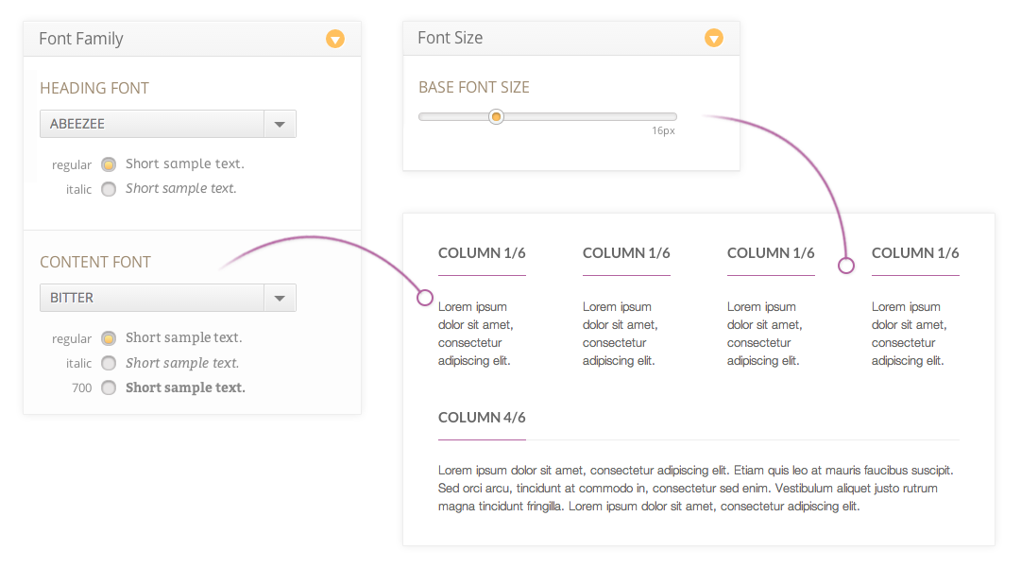Click the BITTER text in the content font box
Viewport: 1021px width, 568px height.
click(x=72, y=298)
